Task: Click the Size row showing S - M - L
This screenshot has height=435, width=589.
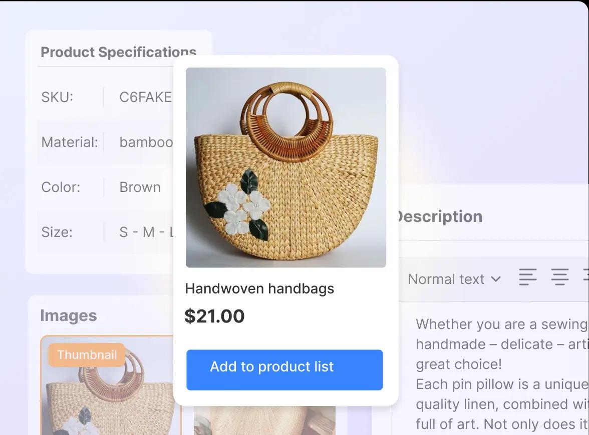Action: [146, 232]
